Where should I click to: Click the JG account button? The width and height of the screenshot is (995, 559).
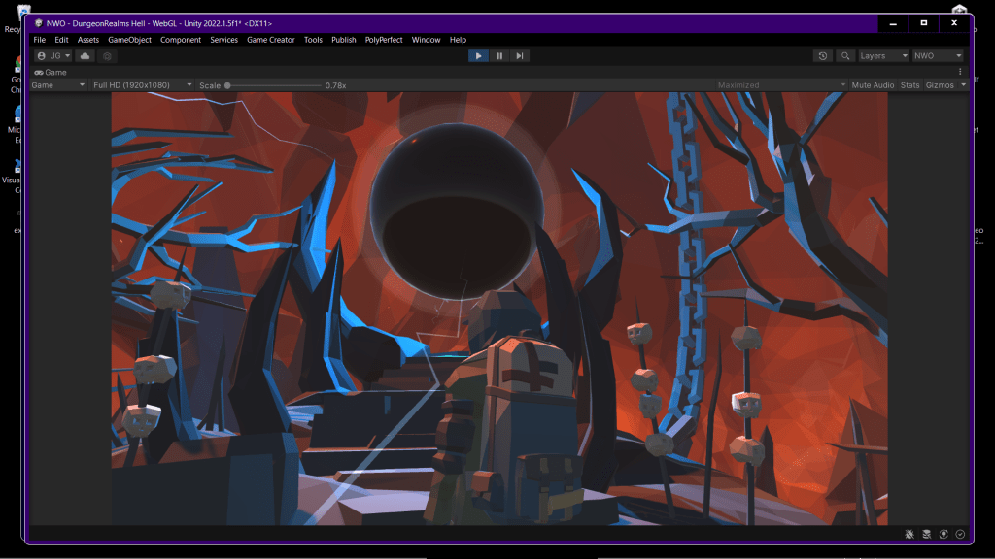click(53, 56)
